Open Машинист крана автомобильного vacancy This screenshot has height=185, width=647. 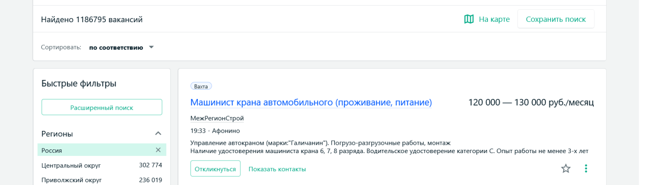pos(311,102)
